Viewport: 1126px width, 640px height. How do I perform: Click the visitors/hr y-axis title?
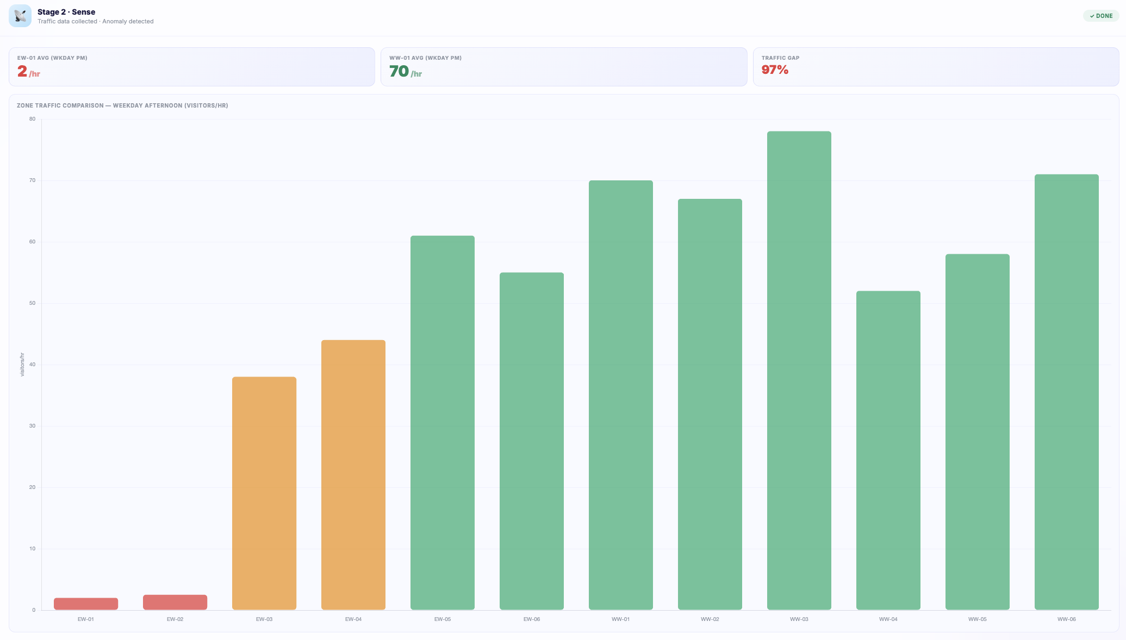pos(22,365)
